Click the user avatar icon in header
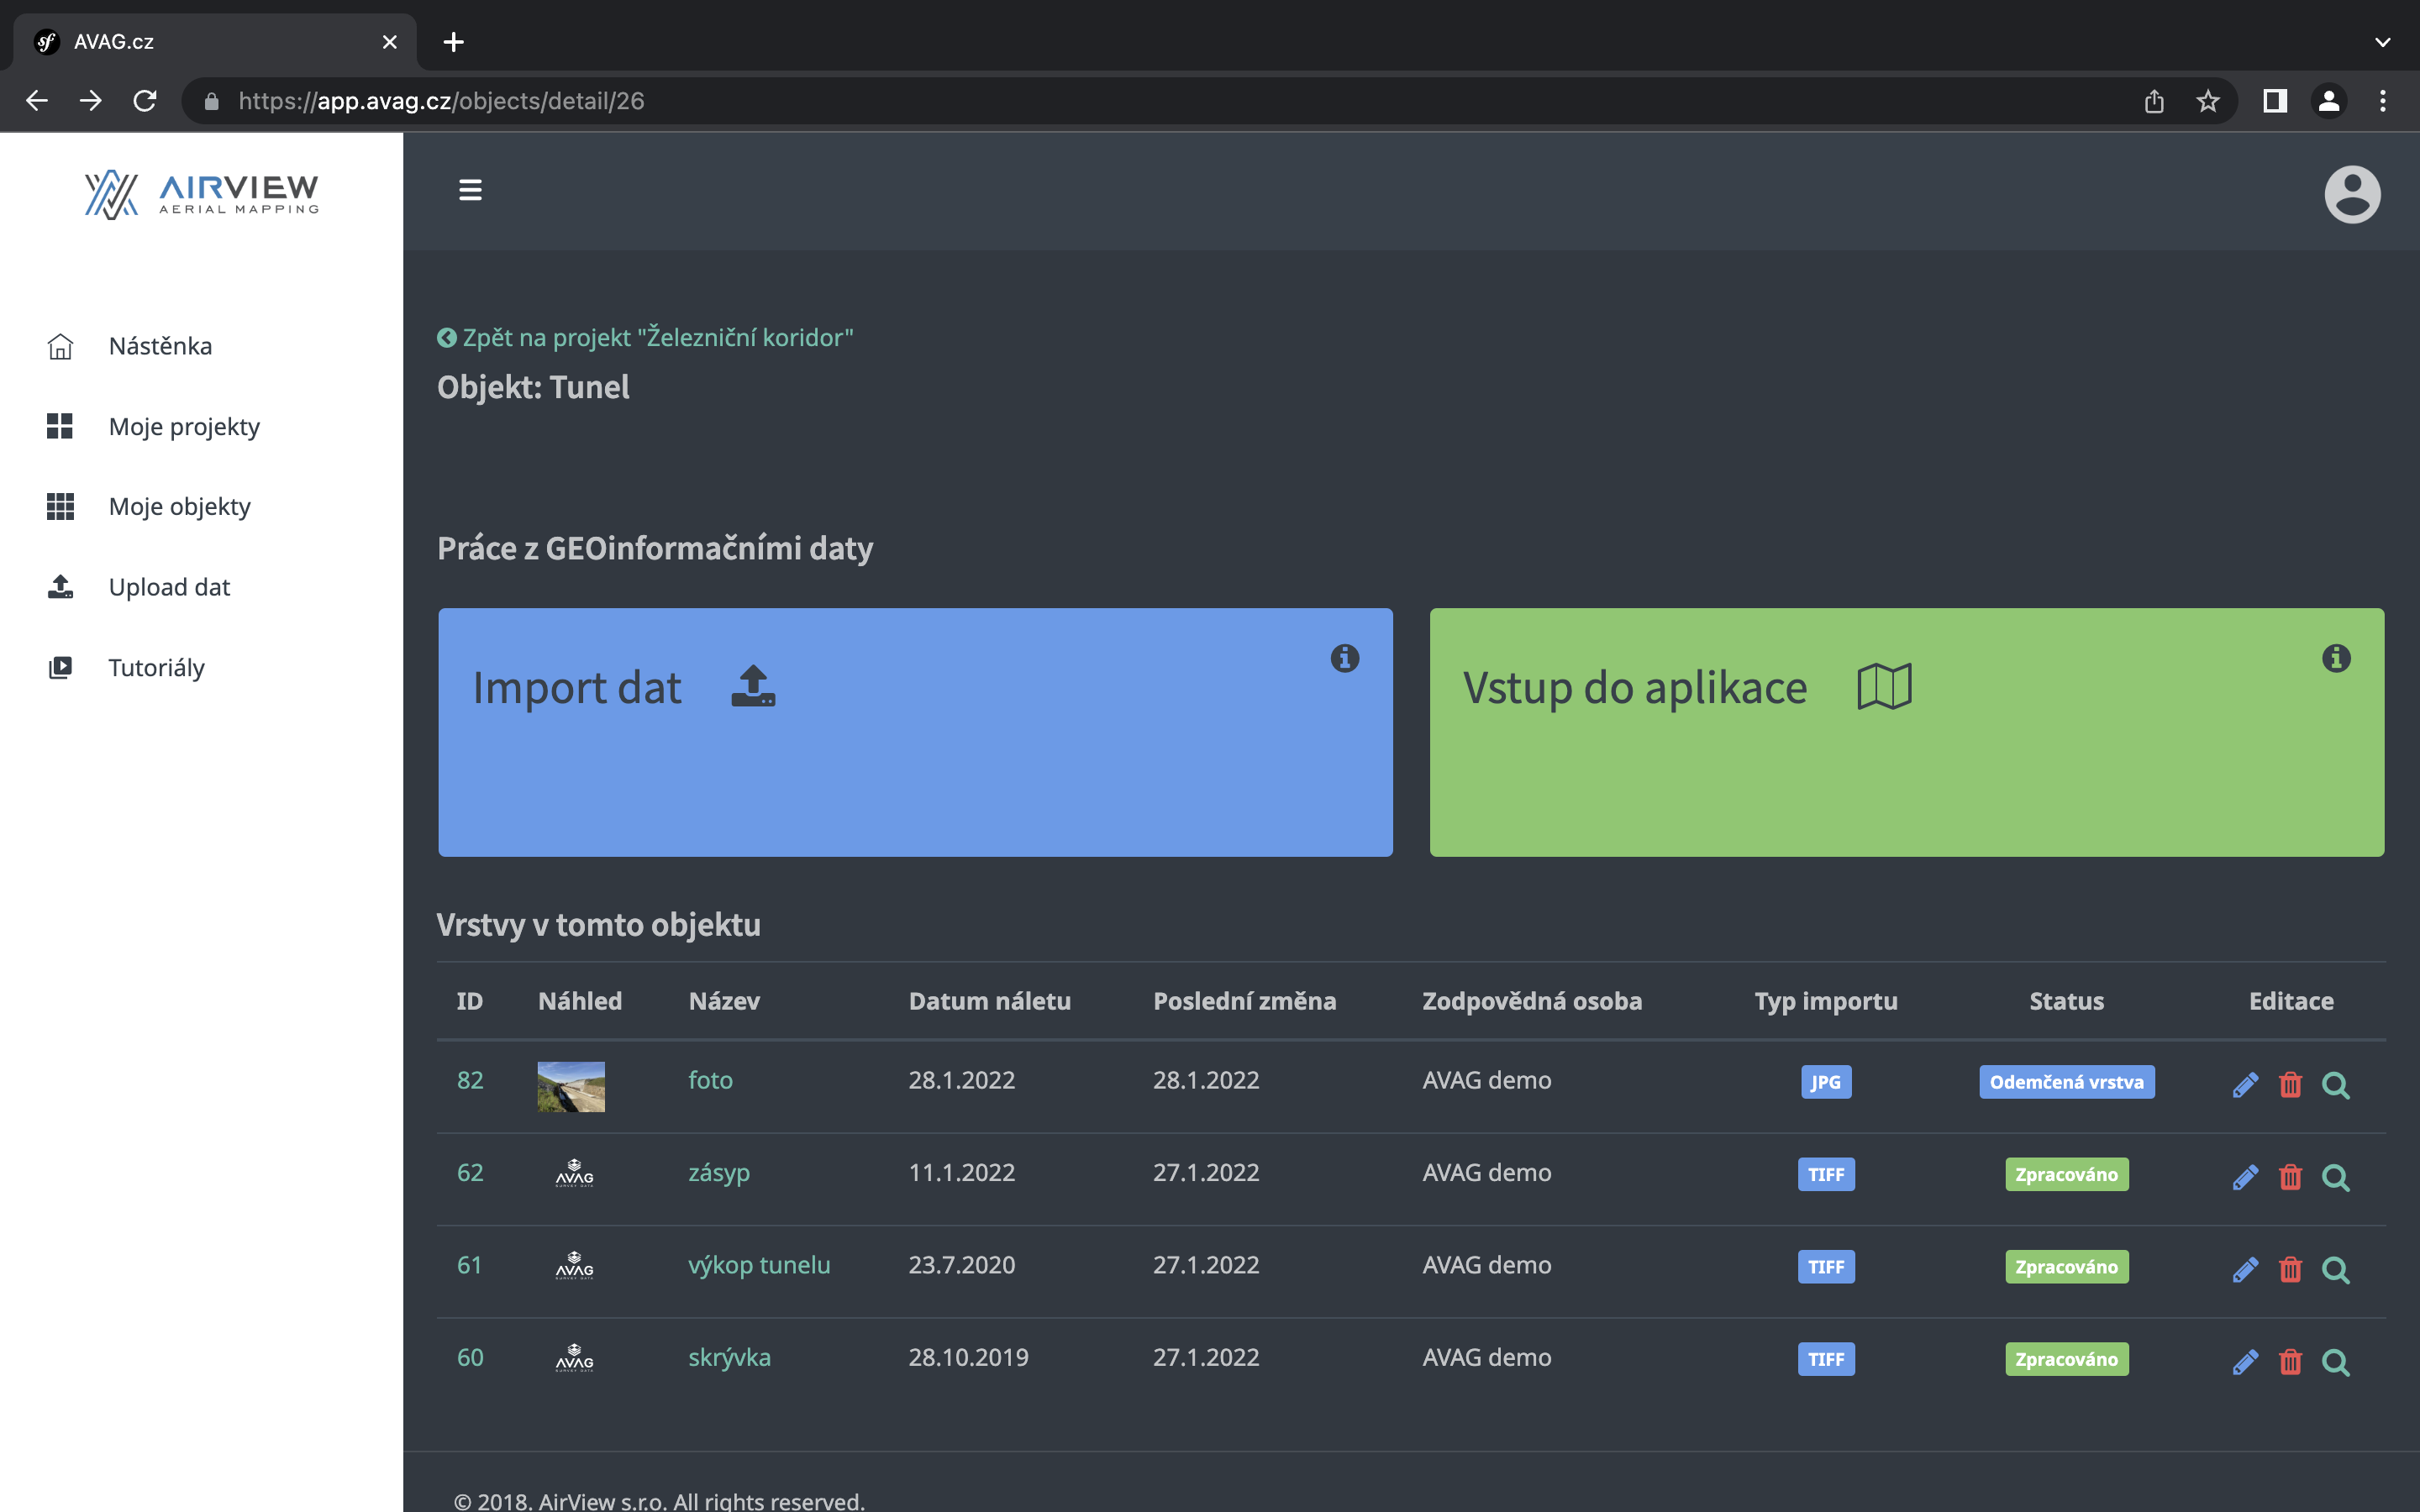2420x1512 pixels. click(2351, 194)
